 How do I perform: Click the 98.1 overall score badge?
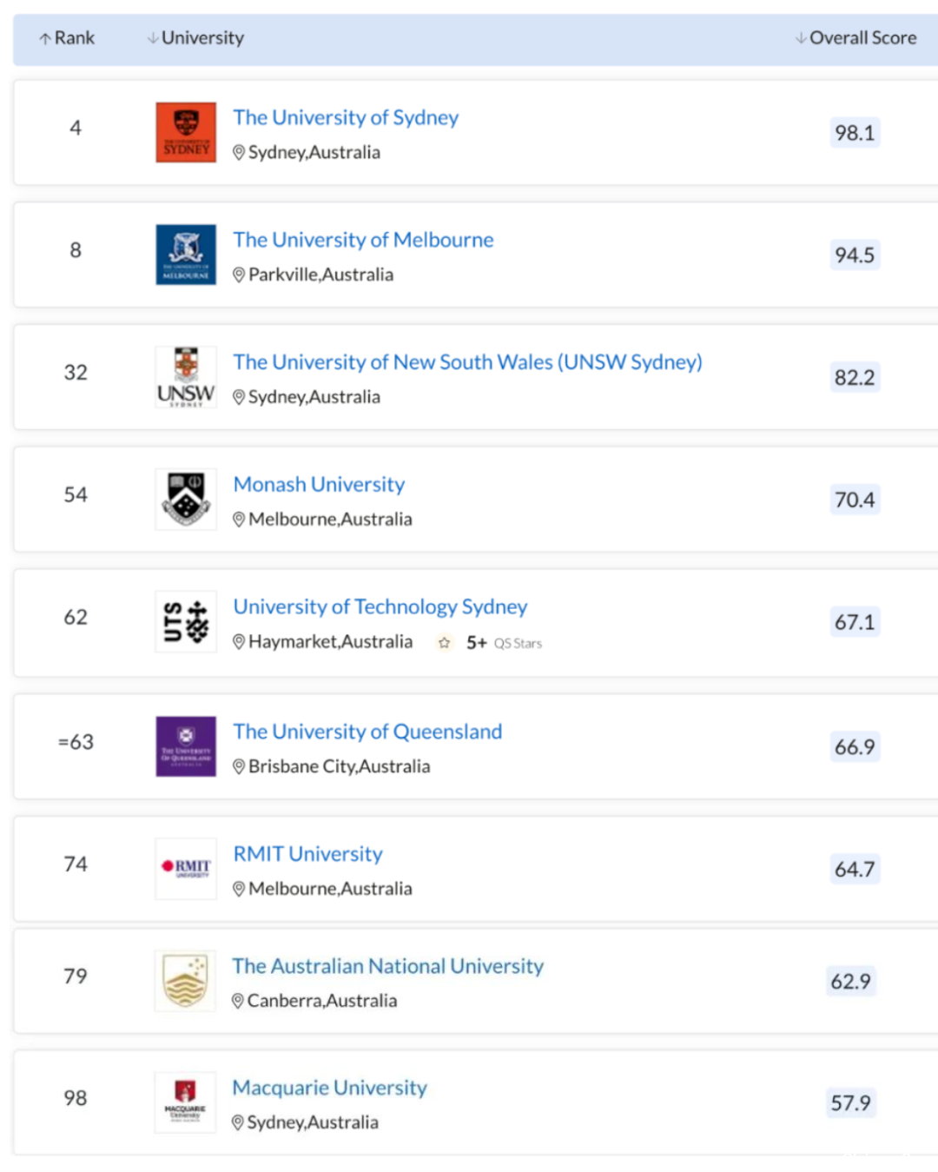[x=855, y=133]
